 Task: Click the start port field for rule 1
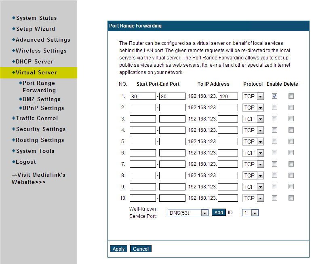(x=143, y=97)
